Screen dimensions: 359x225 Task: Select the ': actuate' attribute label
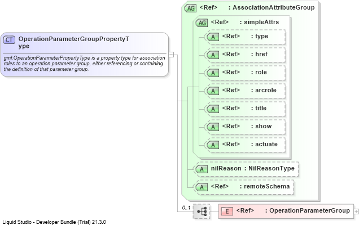coord(264,144)
